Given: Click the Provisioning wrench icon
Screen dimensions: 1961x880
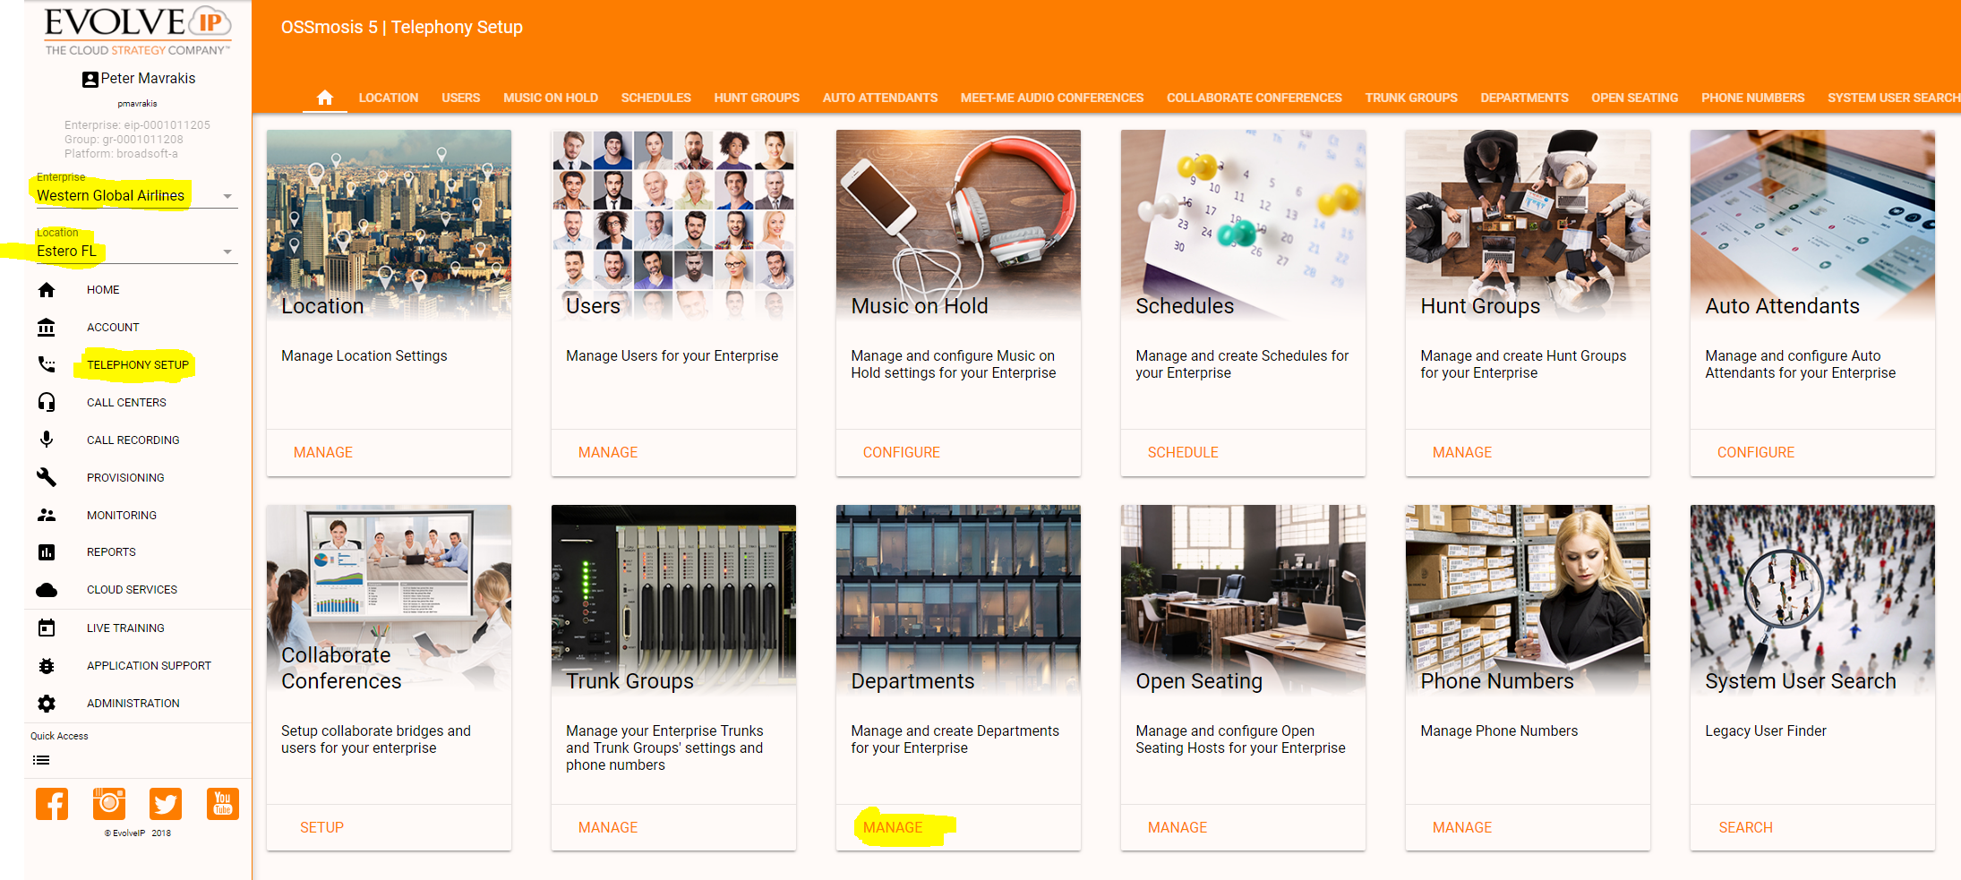Looking at the screenshot, I should pyautogui.click(x=47, y=477).
